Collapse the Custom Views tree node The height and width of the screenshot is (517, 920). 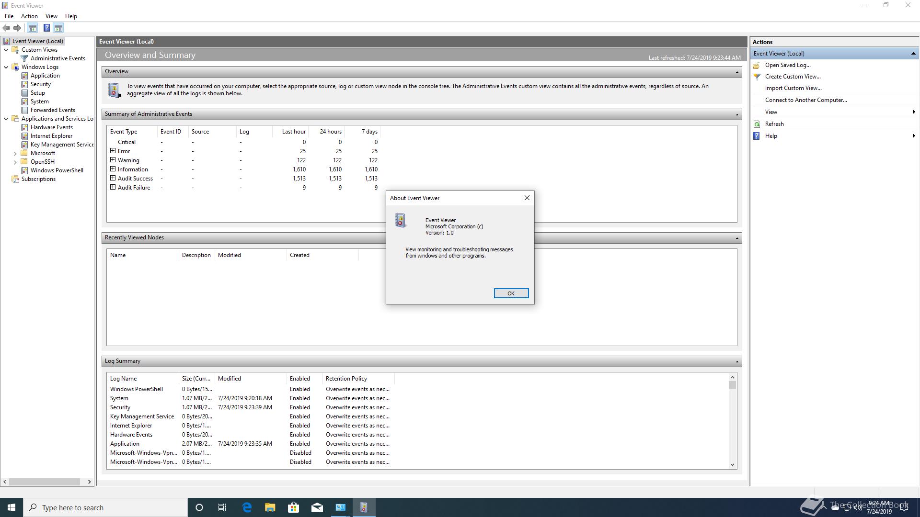[x=6, y=50]
